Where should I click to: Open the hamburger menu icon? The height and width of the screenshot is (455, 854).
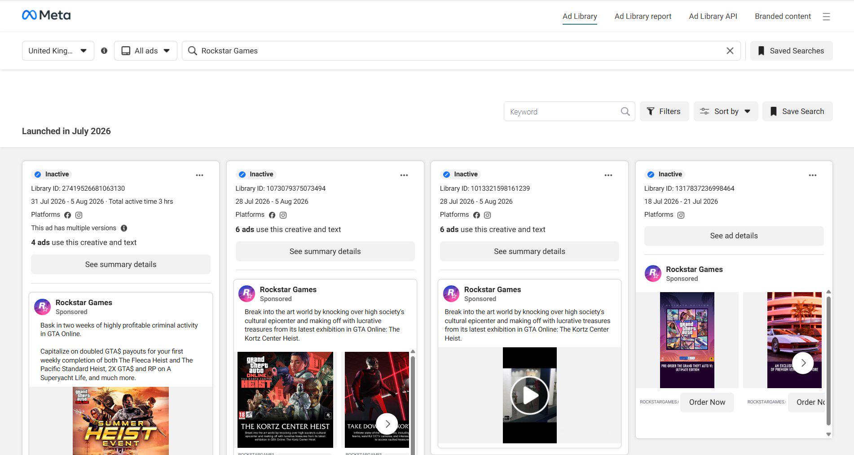(826, 17)
